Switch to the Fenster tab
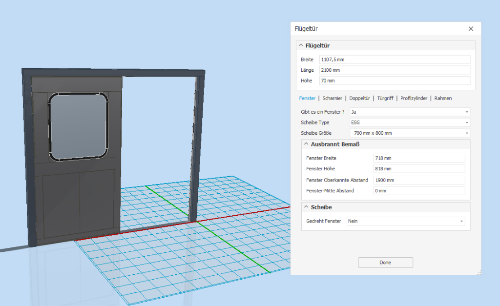 (307, 98)
